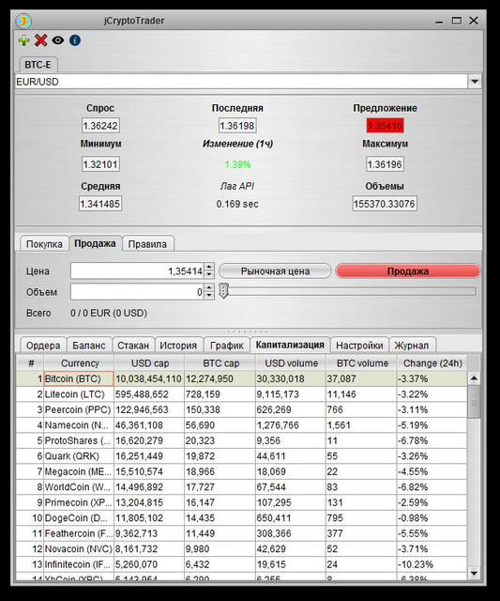The image size is (500, 601).
Task: Click the table scrollbar up arrow
Action: (474, 378)
